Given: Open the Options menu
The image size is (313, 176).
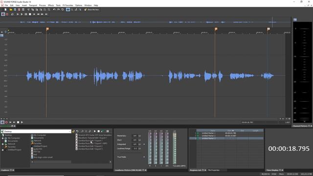Looking at the screenshot, I should tap(79, 5).
